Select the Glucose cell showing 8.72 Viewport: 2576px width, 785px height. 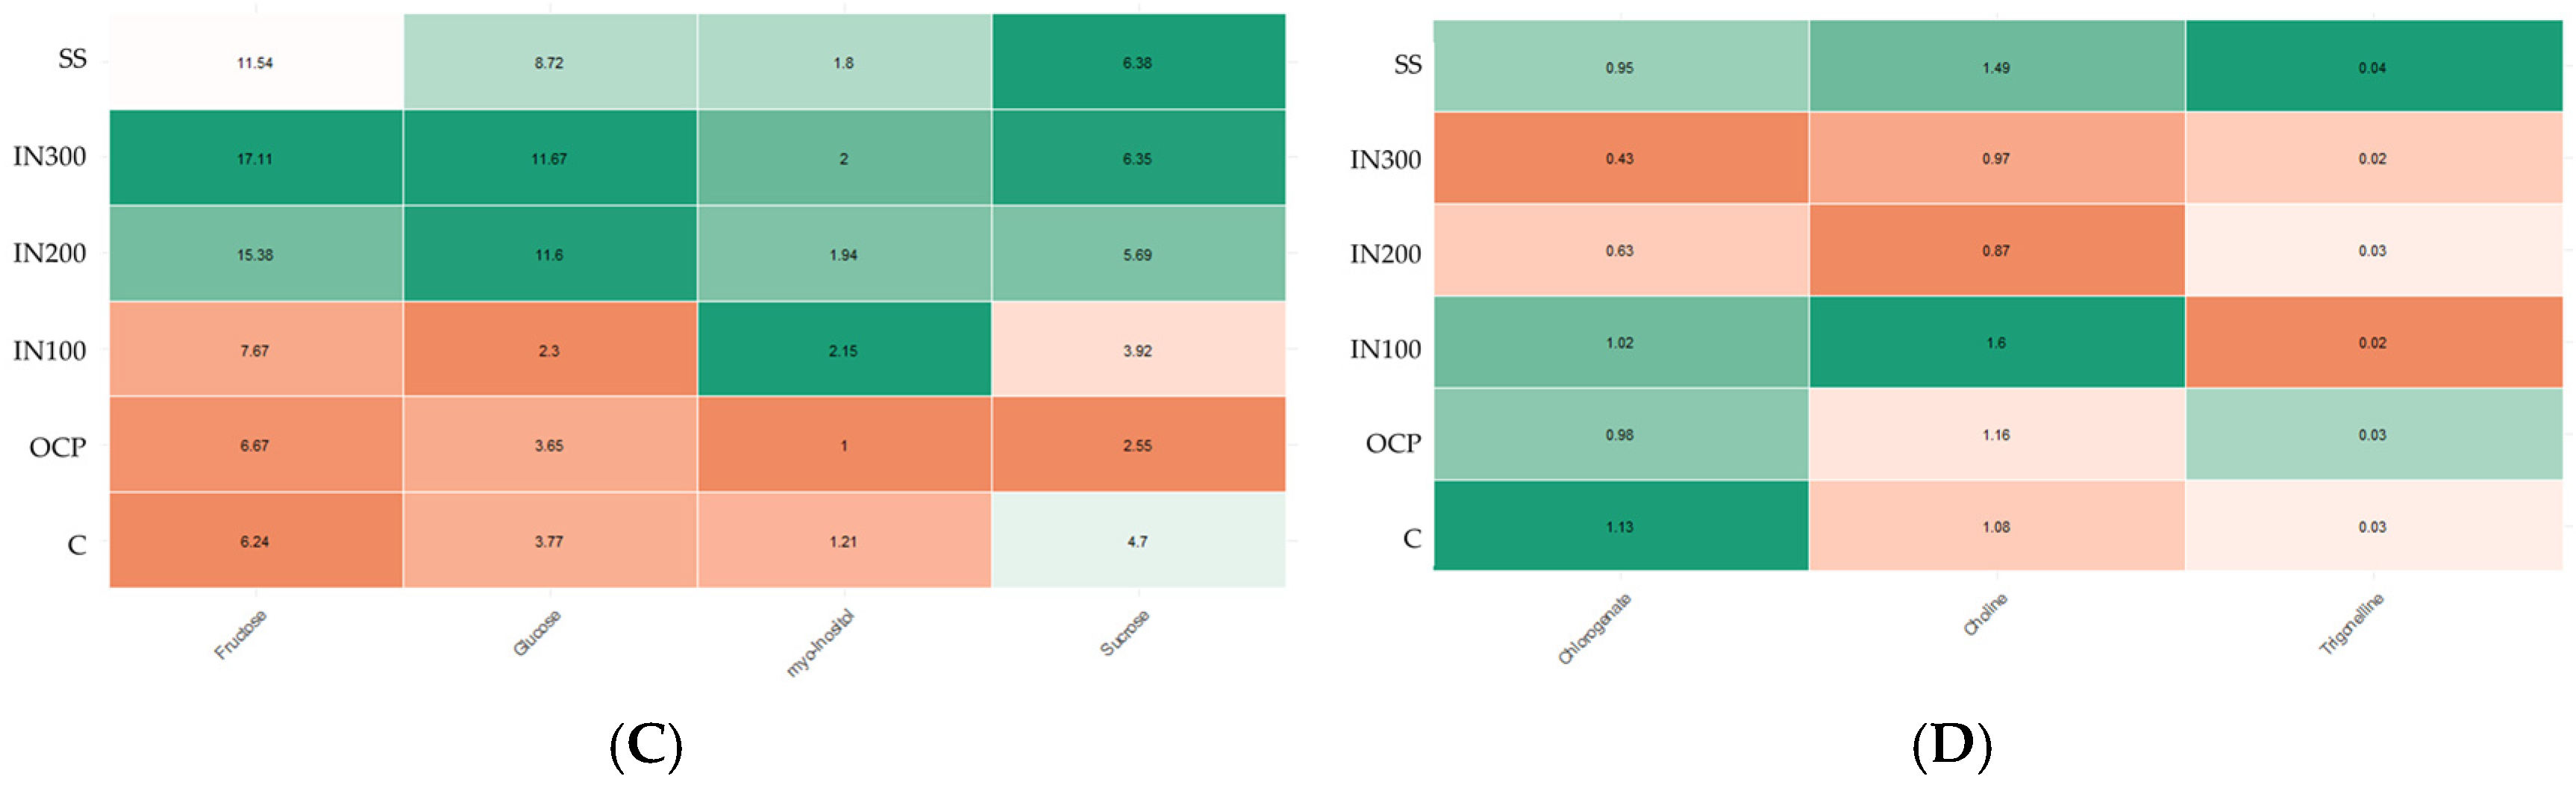click(549, 62)
